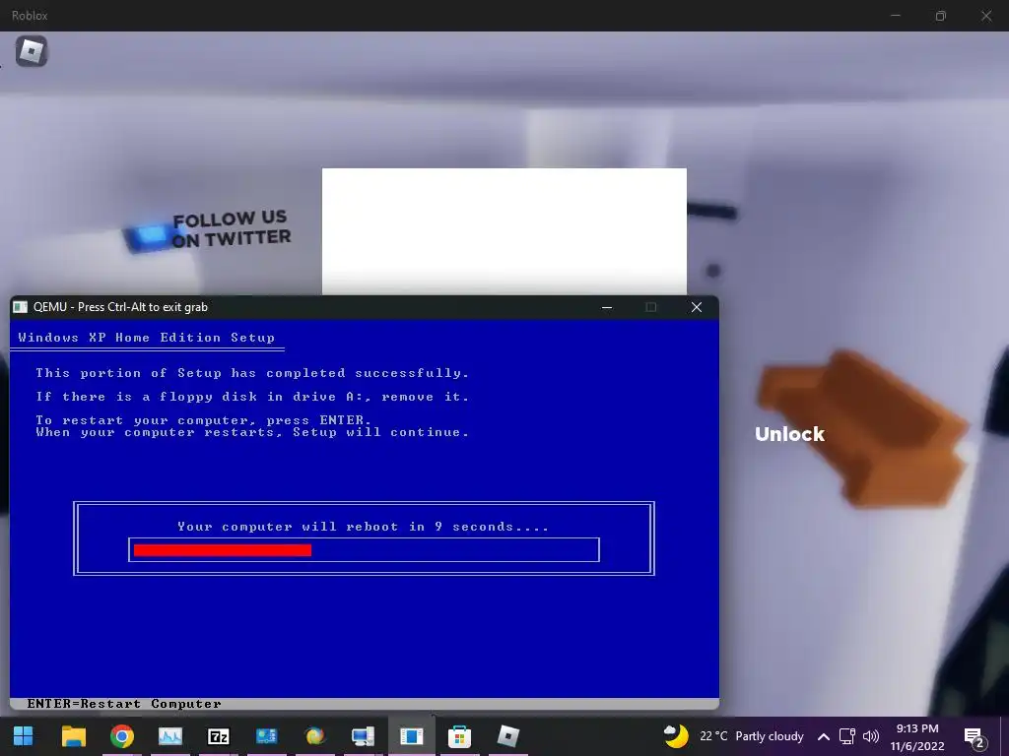Click the QEMU window title bar icon

(21, 307)
